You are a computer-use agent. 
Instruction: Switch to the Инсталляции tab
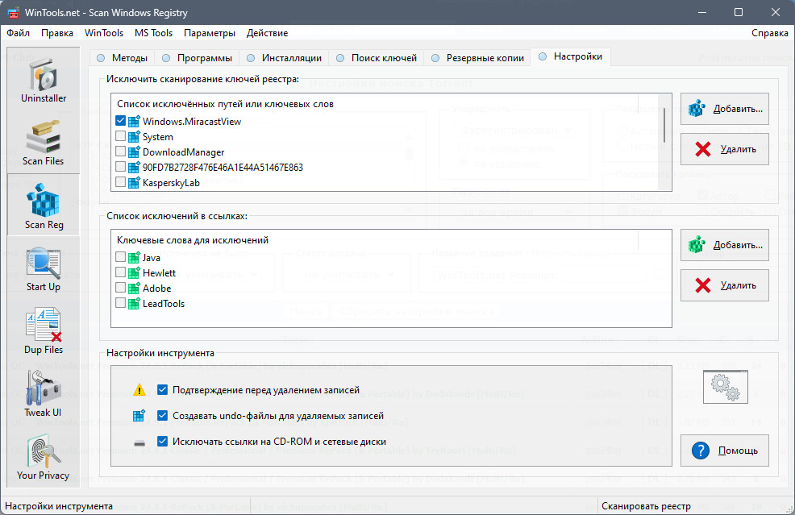pyautogui.click(x=284, y=58)
